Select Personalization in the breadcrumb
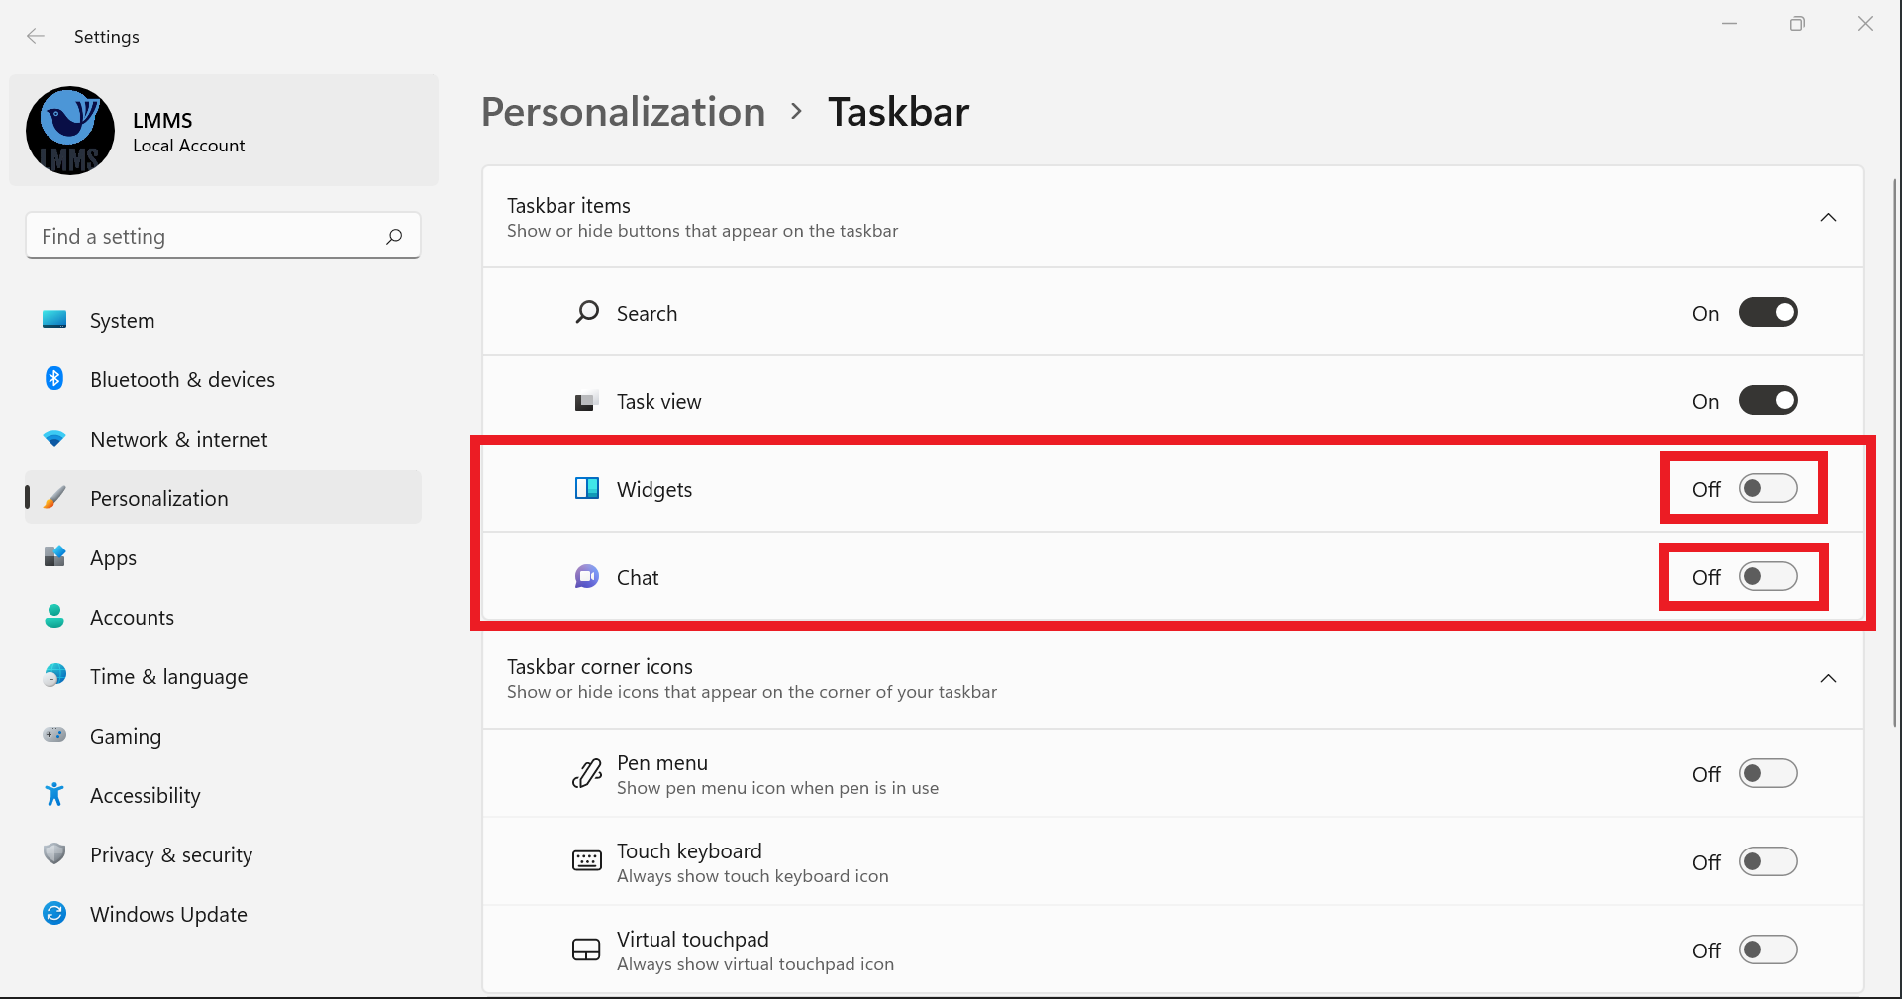1902x999 pixels. point(622,111)
